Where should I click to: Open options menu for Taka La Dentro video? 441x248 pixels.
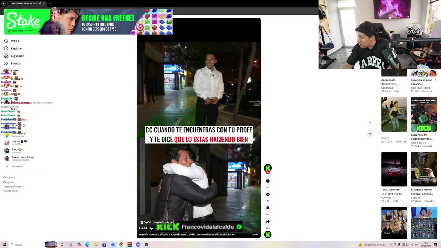[x=406, y=190]
